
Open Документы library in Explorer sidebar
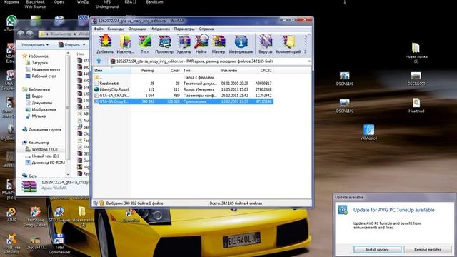[x=39, y=103]
